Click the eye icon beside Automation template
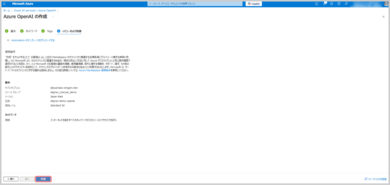 pyautogui.click(x=8, y=40)
